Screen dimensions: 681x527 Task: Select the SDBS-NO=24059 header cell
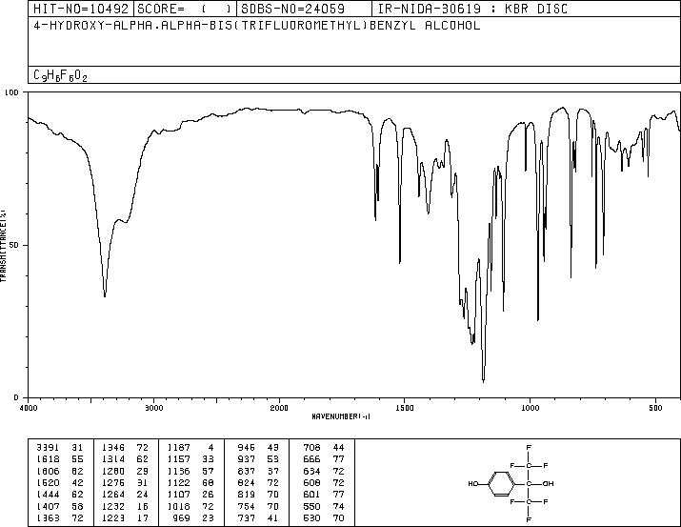(304, 9)
